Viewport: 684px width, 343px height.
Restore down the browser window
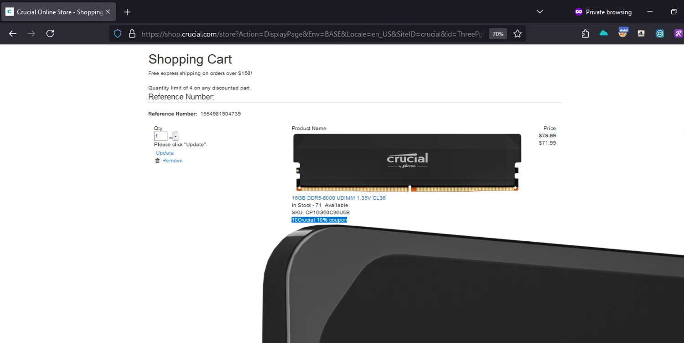pos(674,12)
